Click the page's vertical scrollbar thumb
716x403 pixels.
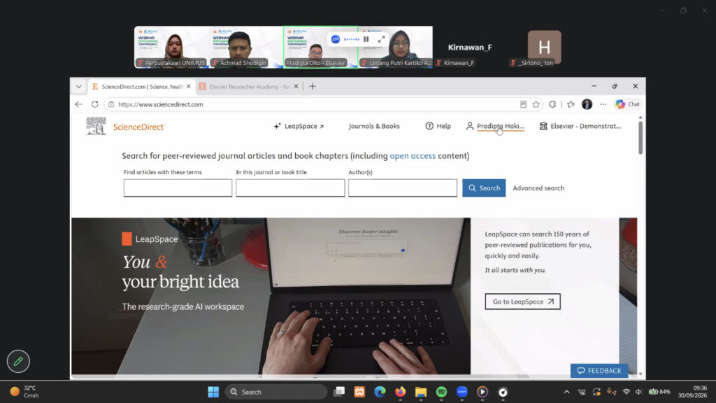640,138
